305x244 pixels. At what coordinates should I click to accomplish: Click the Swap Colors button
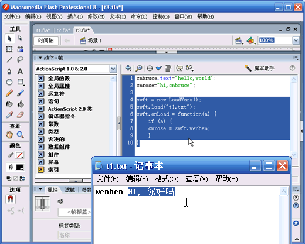point(22,178)
